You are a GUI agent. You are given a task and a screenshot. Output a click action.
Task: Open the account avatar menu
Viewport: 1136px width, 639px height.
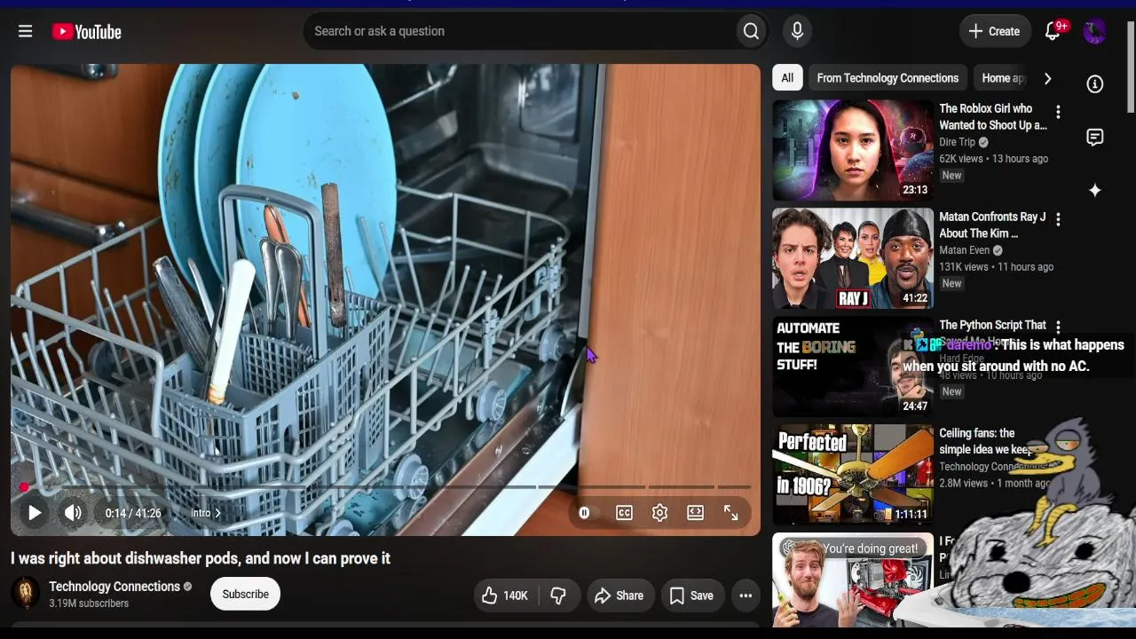[x=1094, y=31]
